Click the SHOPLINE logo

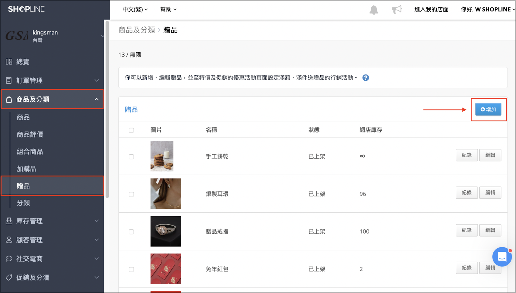coord(26,9)
